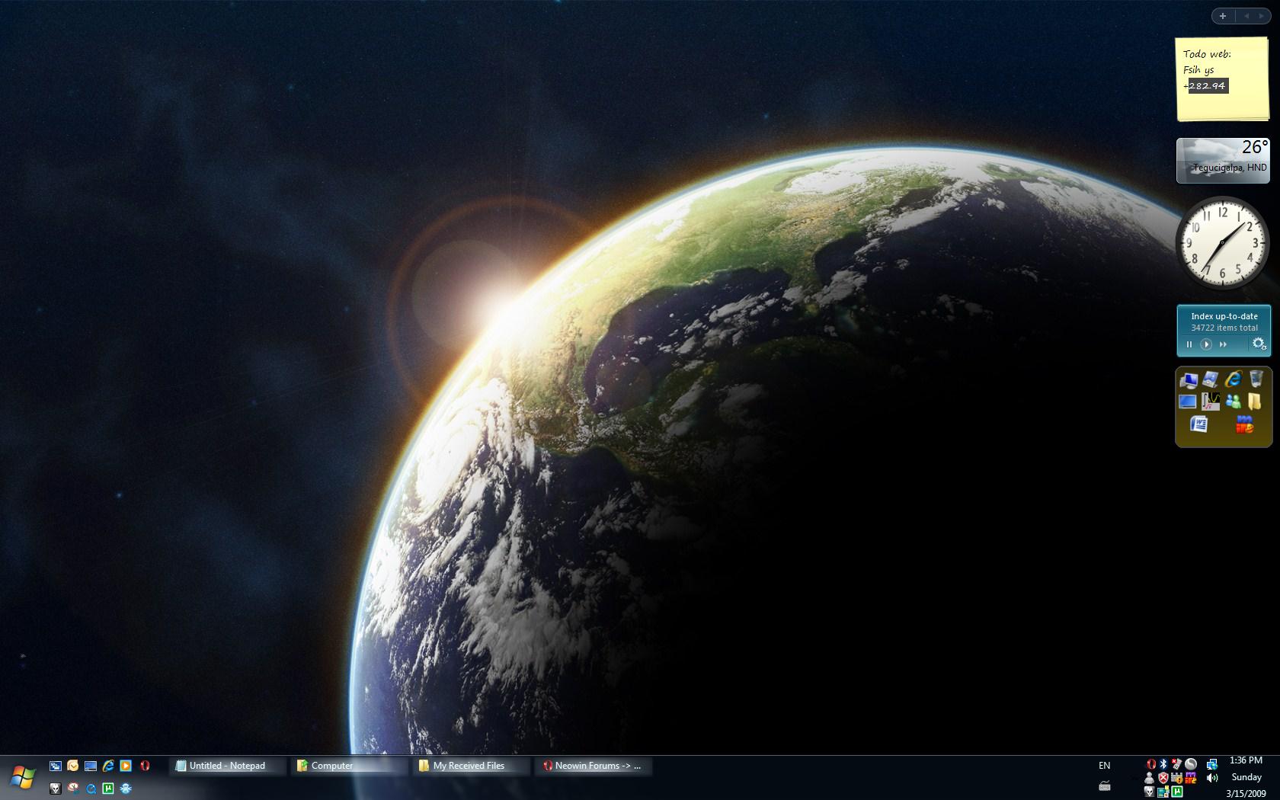Screen dimensions: 1280x800
Task: Switch to Neowin Forums Opera window
Action: pos(594,766)
